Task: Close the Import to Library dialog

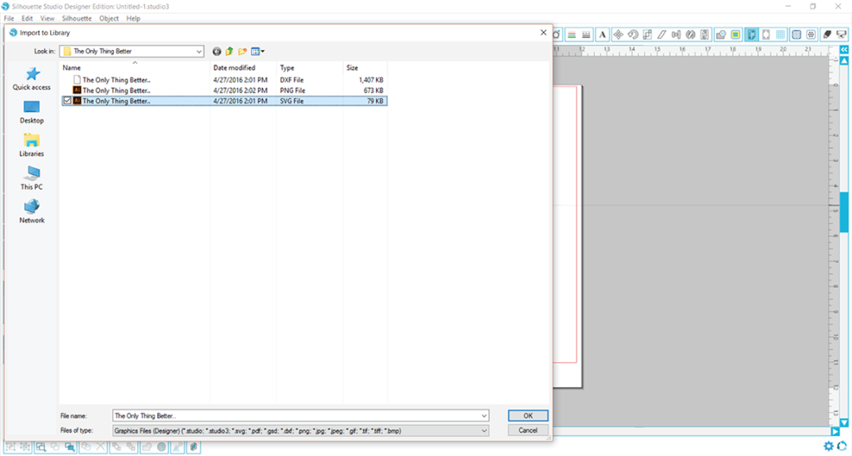Action: (x=542, y=32)
